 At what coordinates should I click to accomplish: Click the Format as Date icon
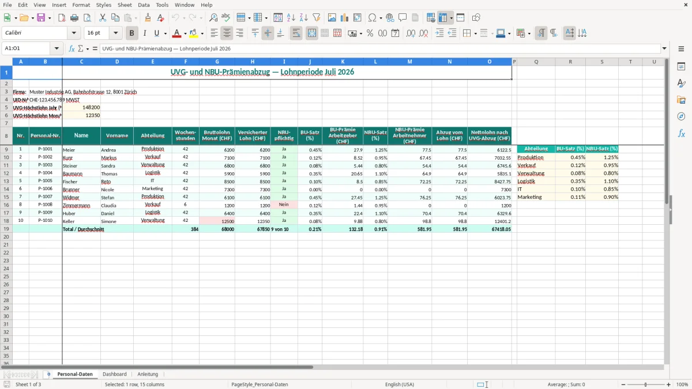click(x=395, y=33)
